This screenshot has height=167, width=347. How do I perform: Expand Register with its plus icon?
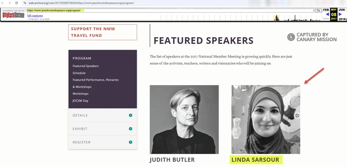131,142
